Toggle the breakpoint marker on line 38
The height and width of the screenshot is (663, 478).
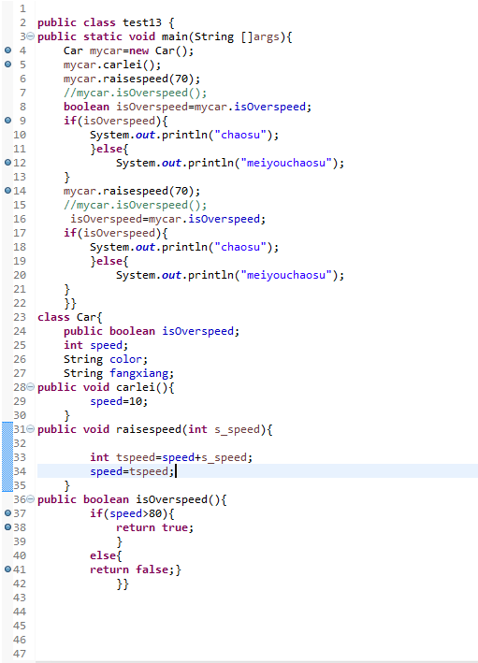pos(7,526)
